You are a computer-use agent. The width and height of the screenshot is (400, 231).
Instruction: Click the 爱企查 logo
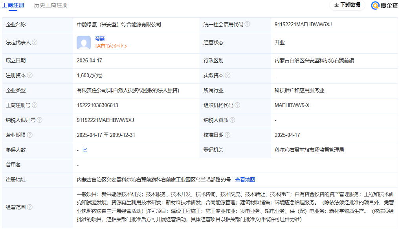click(x=384, y=5)
